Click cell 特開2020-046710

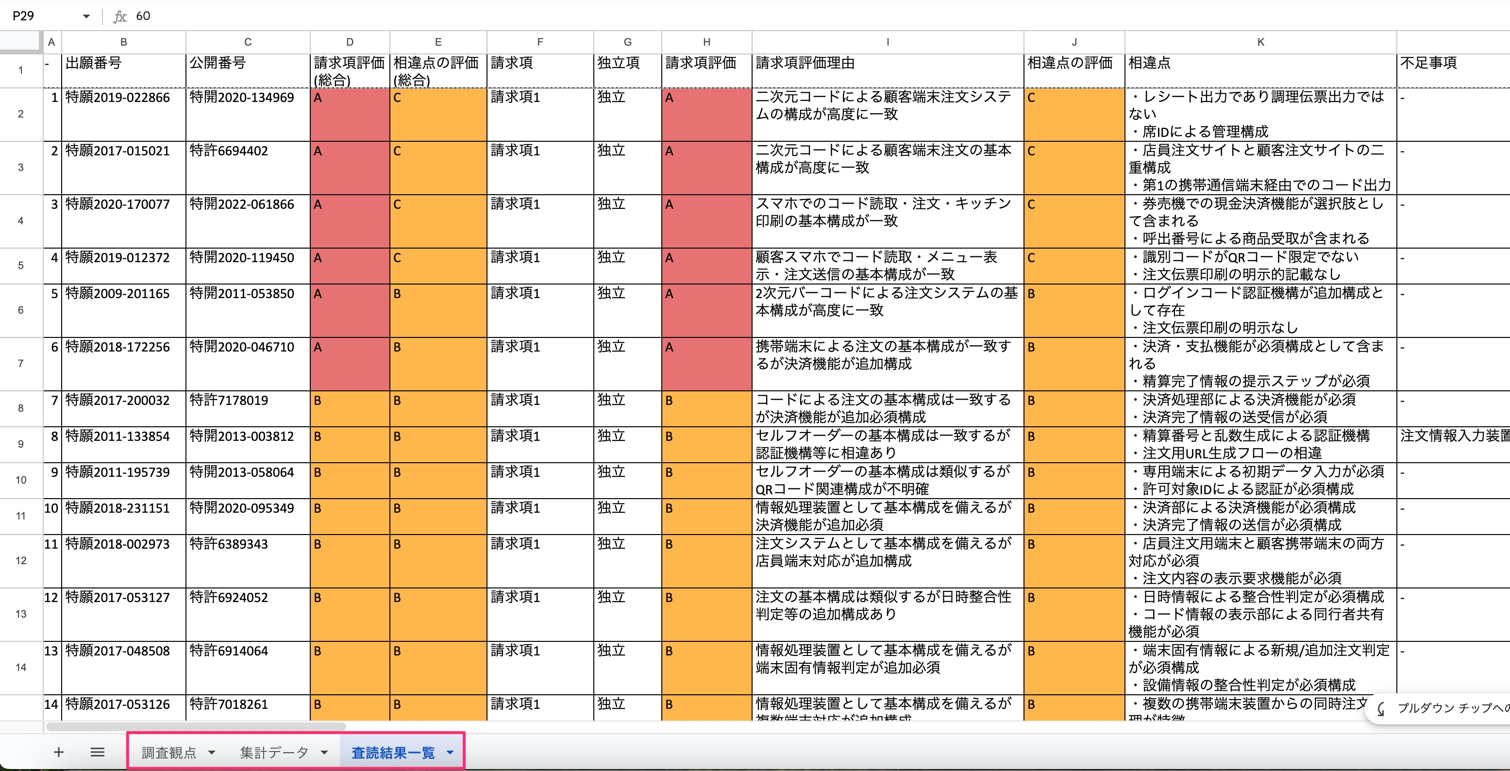(x=248, y=364)
